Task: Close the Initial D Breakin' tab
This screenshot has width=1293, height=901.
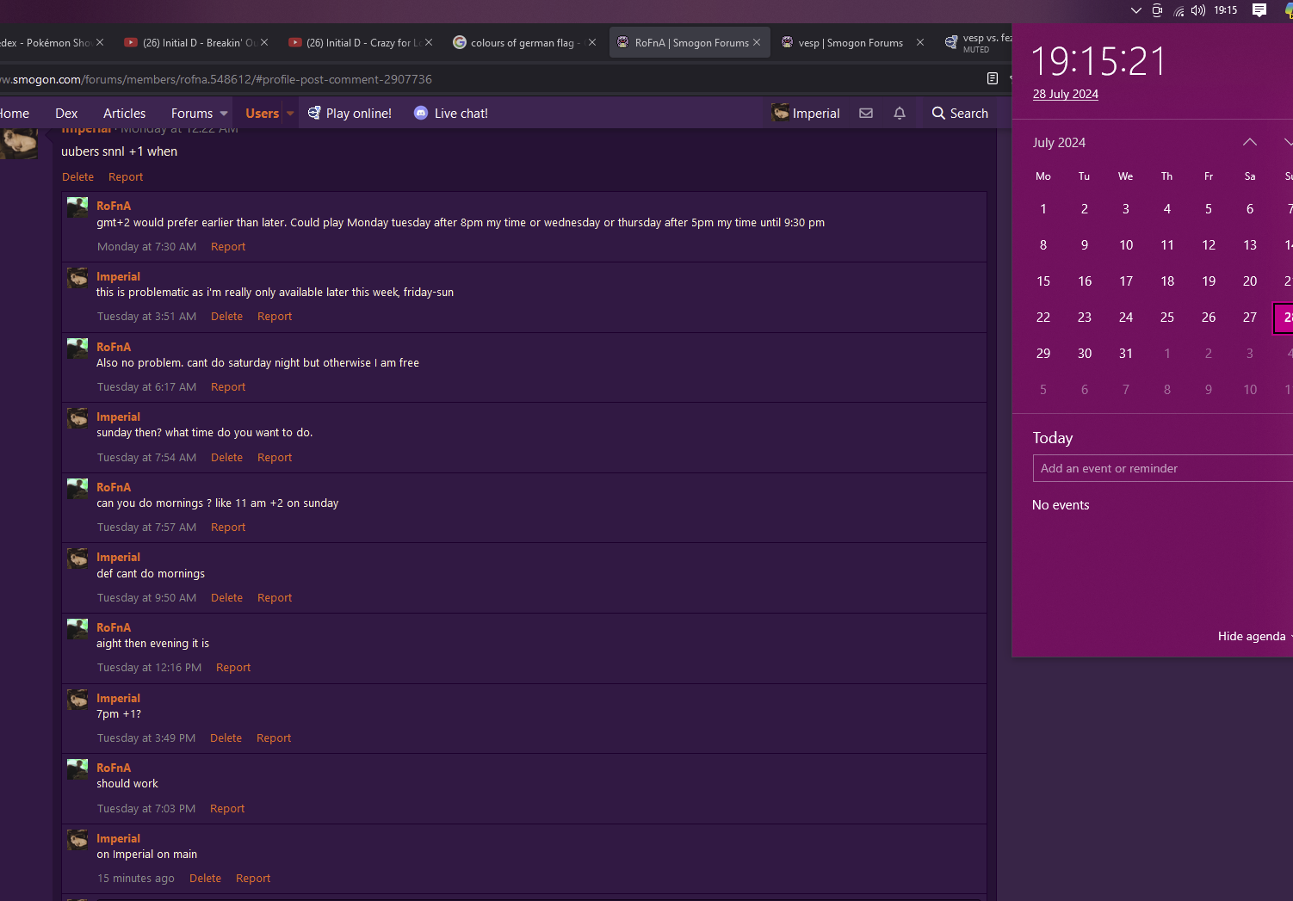Action: pos(264,42)
